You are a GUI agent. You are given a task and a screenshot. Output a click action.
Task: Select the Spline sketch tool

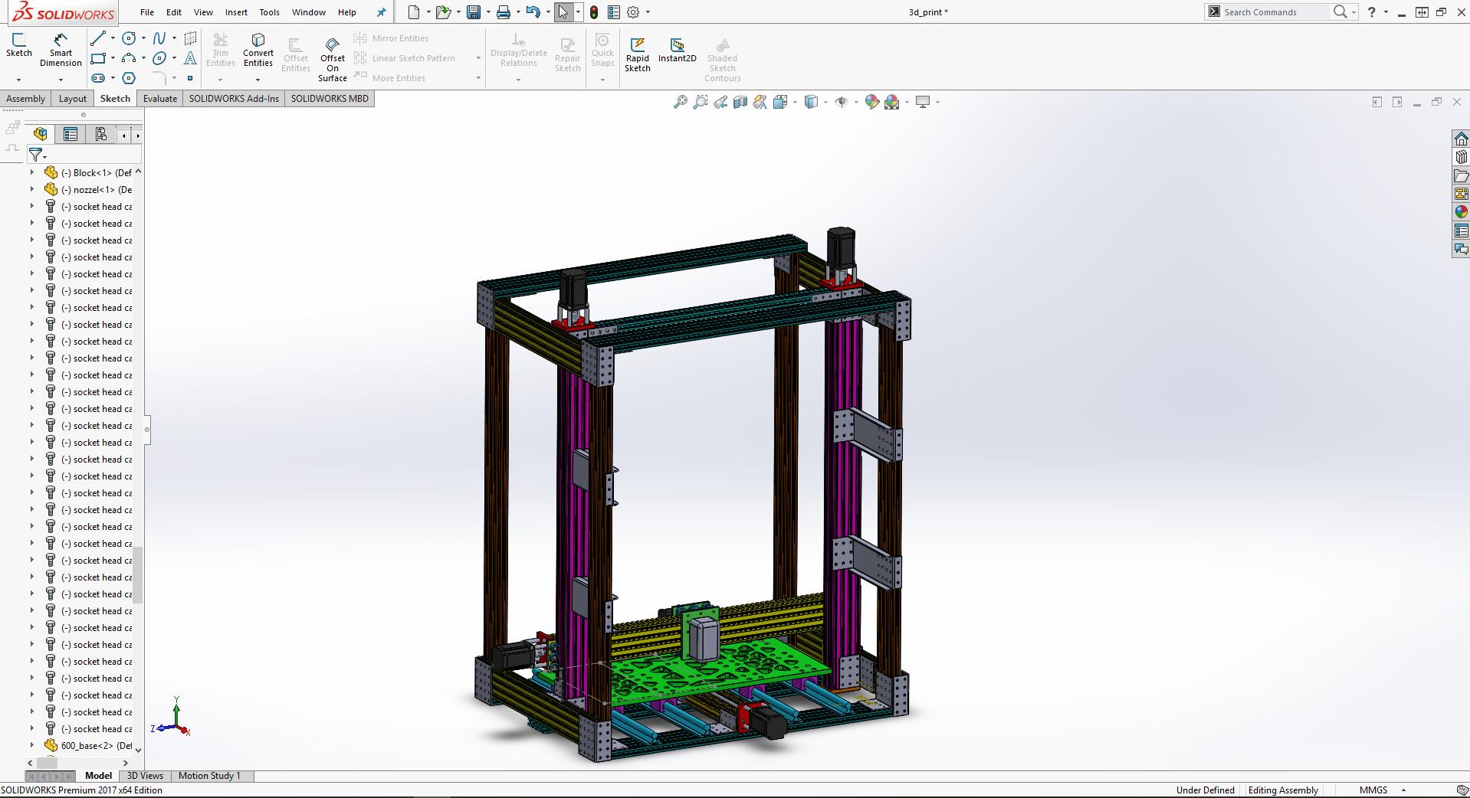tap(159, 38)
